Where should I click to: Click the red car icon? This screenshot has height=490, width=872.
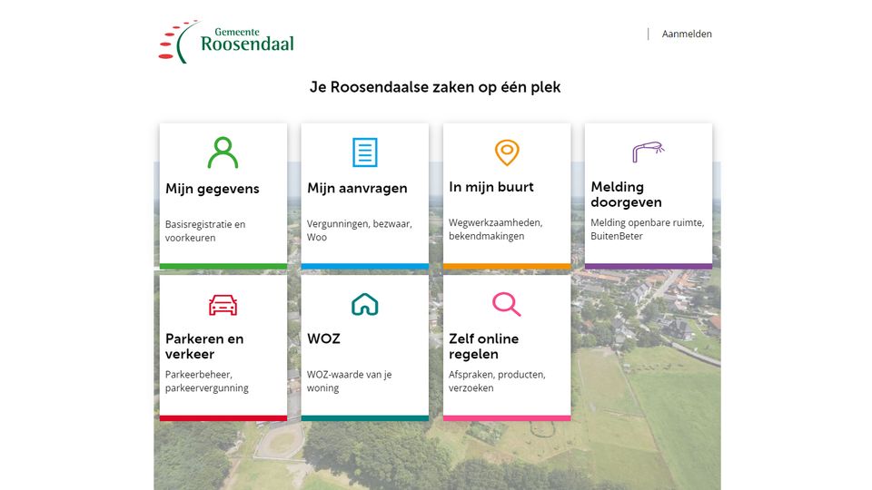point(223,305)
